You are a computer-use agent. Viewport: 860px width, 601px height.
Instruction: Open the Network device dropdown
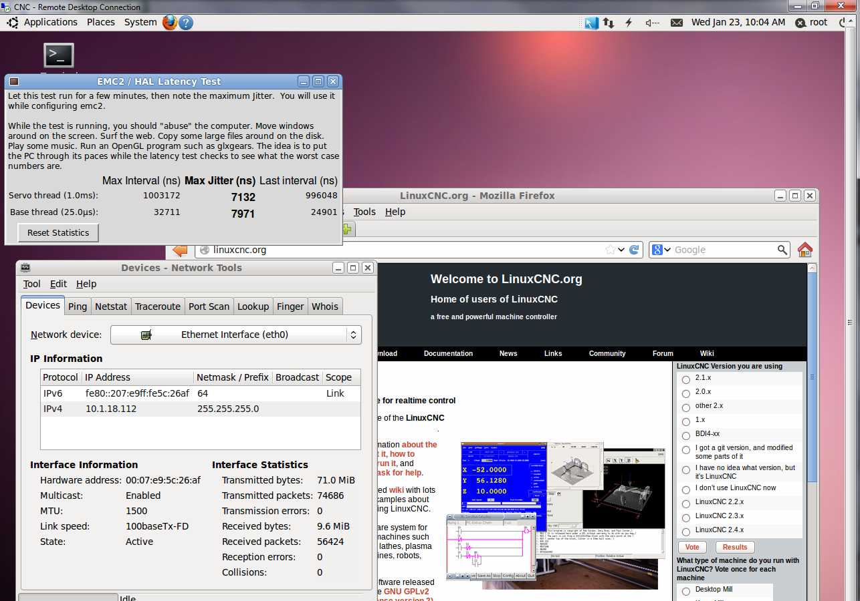235,335
